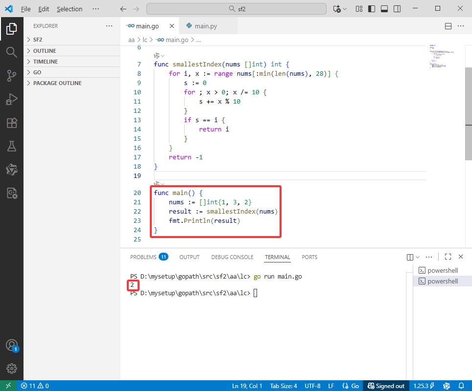Expand the TIMELINE section
472x391 pixels.
point(72,62)
